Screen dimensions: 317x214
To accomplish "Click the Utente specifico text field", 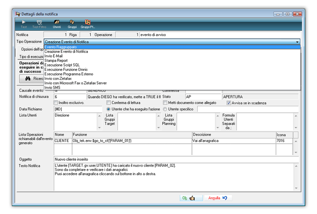I will click(248, 109).
